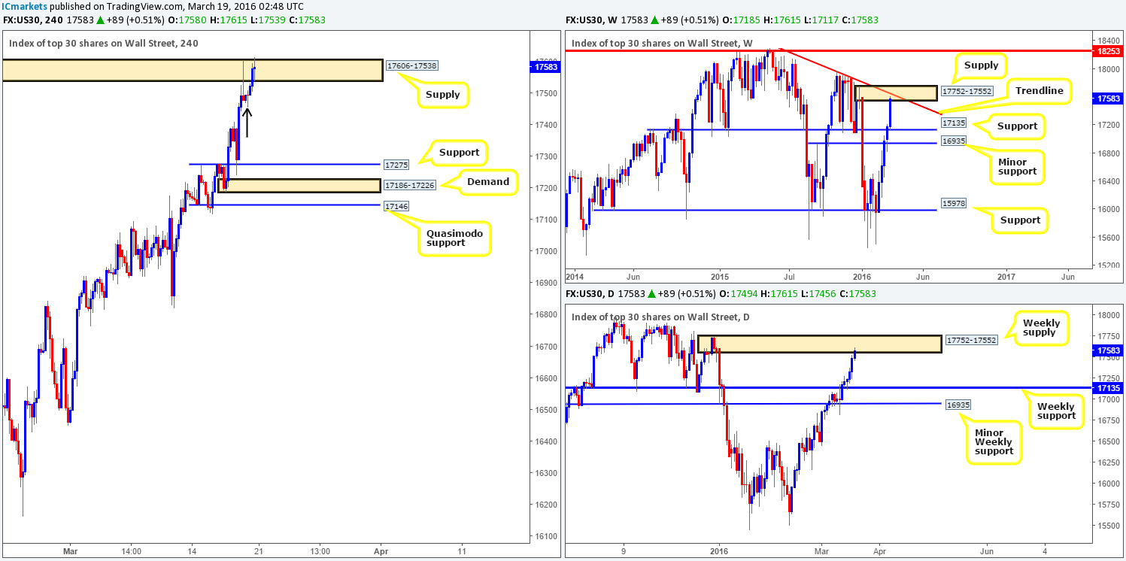The width and height of the screenshot is (1126, 561).
Task: Click the 17146 price label
Action: tap(397, 205)
